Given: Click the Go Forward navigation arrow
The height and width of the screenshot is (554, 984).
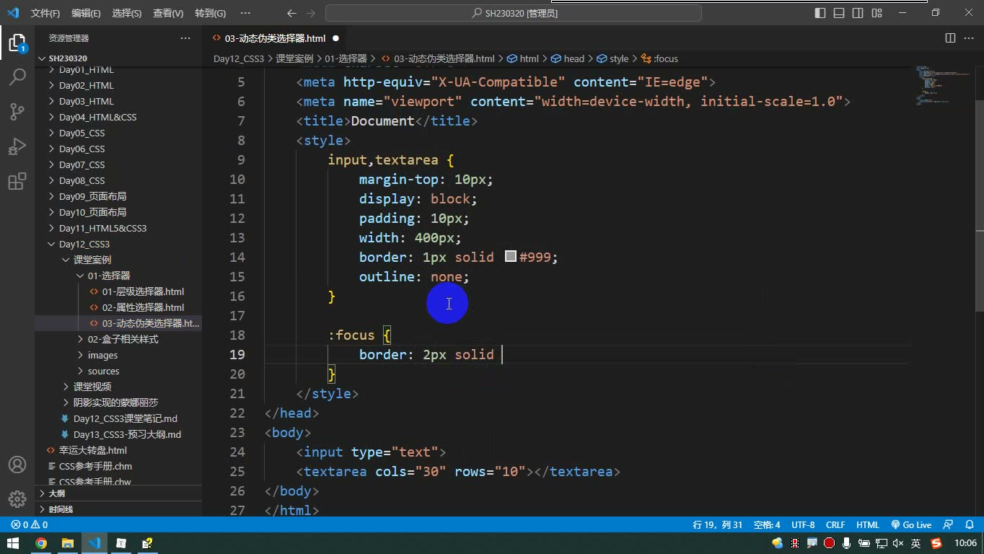Looking at the screenshot, I should (x=311, y=13).
